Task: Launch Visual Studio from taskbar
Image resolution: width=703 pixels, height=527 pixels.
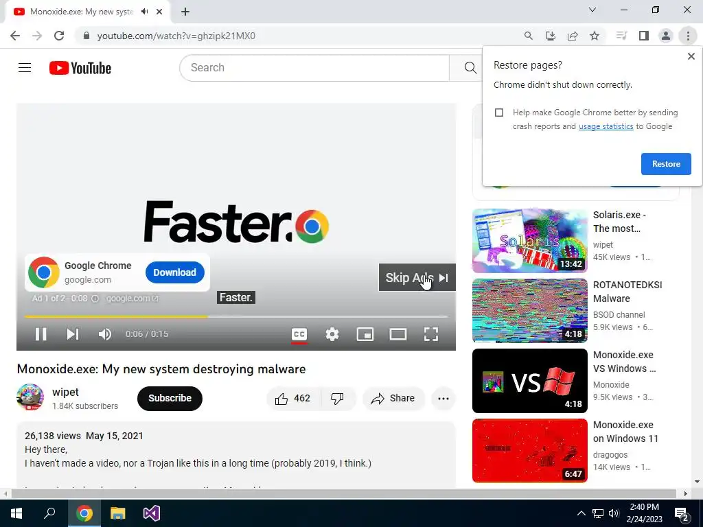Action: coord(152,513)
